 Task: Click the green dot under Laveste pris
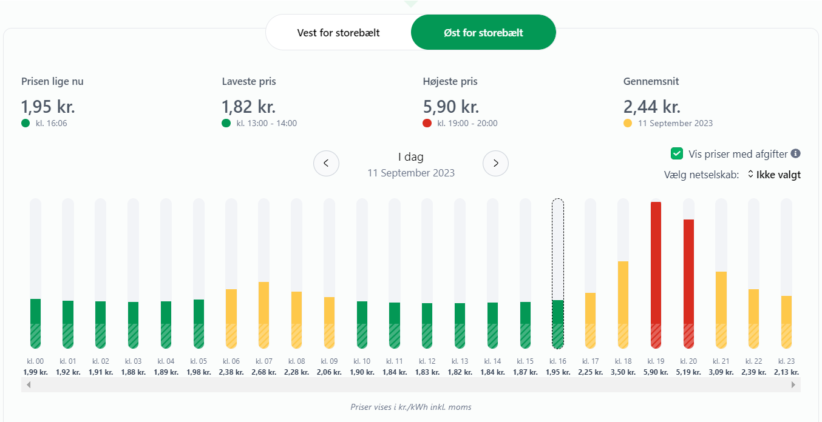tap(226, 123)
